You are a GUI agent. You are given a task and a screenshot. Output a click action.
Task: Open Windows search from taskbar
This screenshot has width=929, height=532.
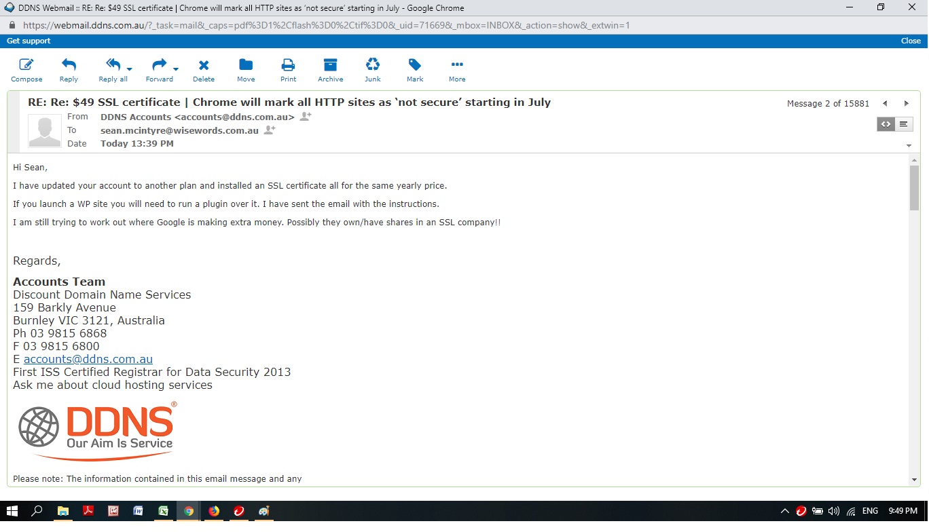37,511
